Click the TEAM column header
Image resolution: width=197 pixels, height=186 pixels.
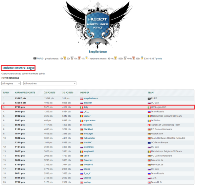click(150, 93)
